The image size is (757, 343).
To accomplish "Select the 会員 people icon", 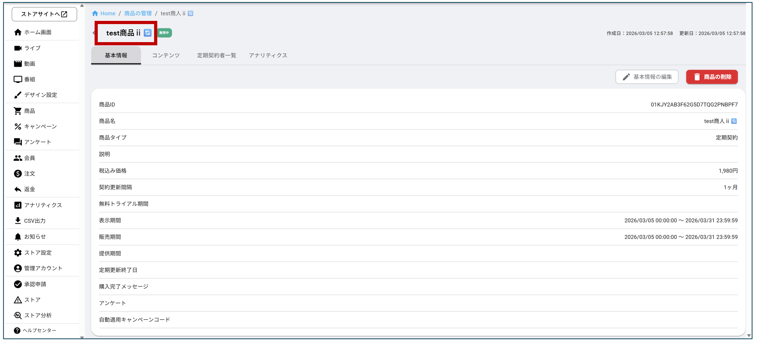I will (x=18, y=158).
